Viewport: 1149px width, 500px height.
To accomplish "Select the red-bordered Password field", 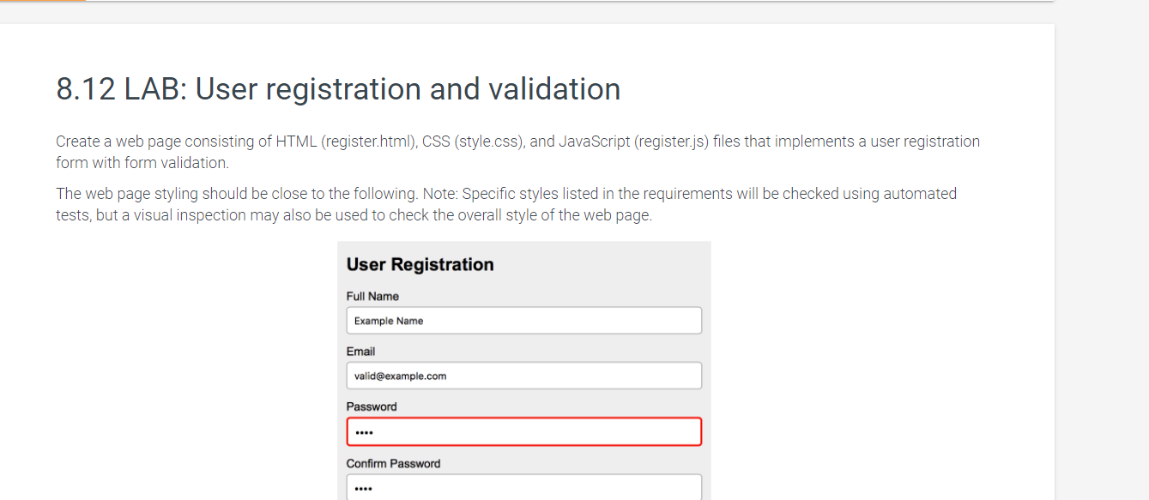I will pos(524,431).
